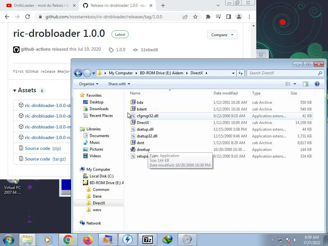Viewport: 328px width, 246px height.
Task: Close the DróbLoader YouTube tab
Action: (74, 6)
